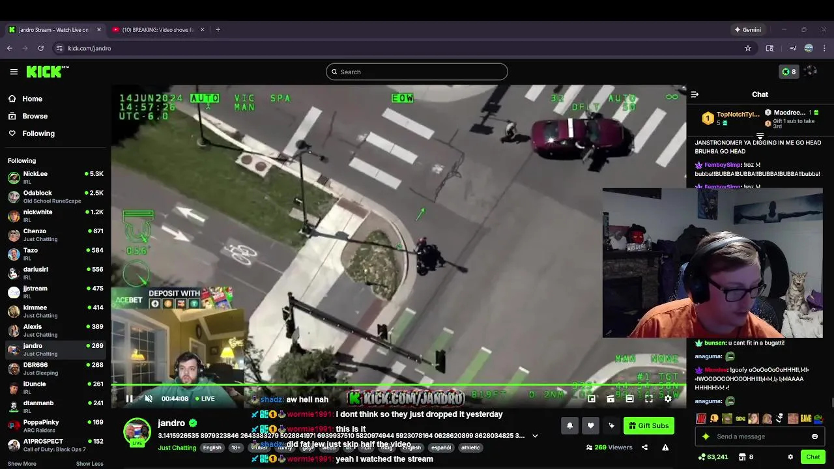This screenshot has height=469, width=834.
Task: Pause the live stream
Action: click(129, 399)
